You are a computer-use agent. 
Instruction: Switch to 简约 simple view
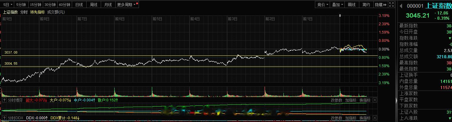tap(366, 5)
